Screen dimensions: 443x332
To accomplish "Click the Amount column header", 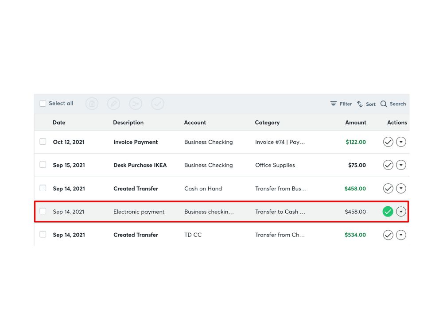I will point(356,123).
